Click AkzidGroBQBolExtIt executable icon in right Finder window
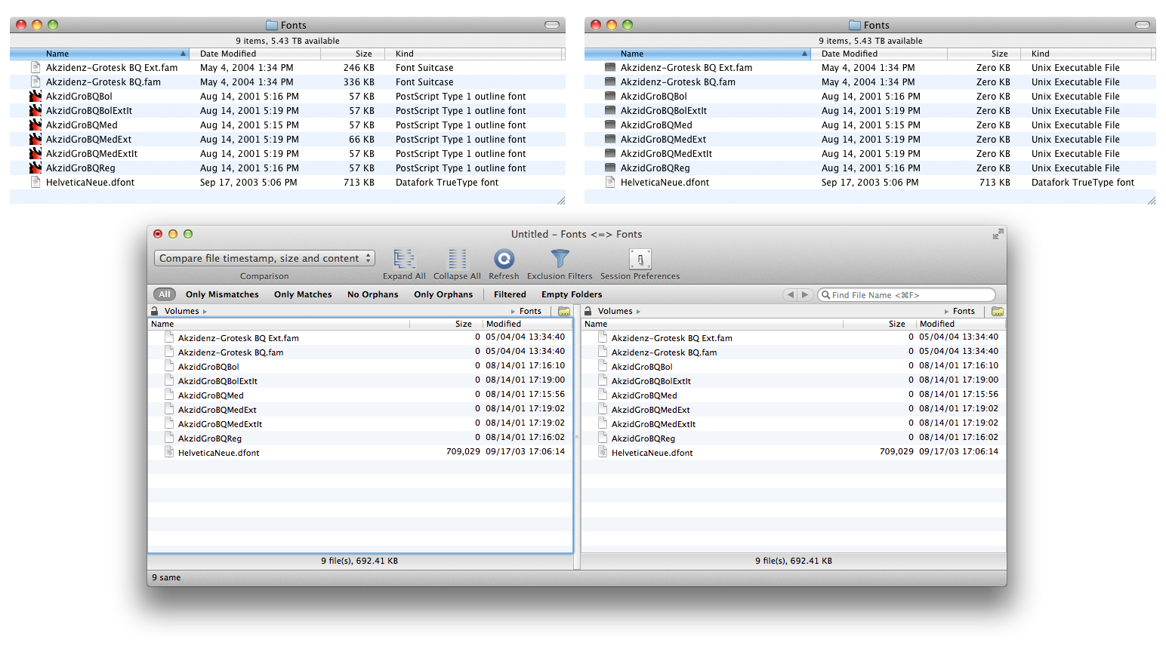The image size is (1166, 646). pyautogui.click(x=610, y=110)
